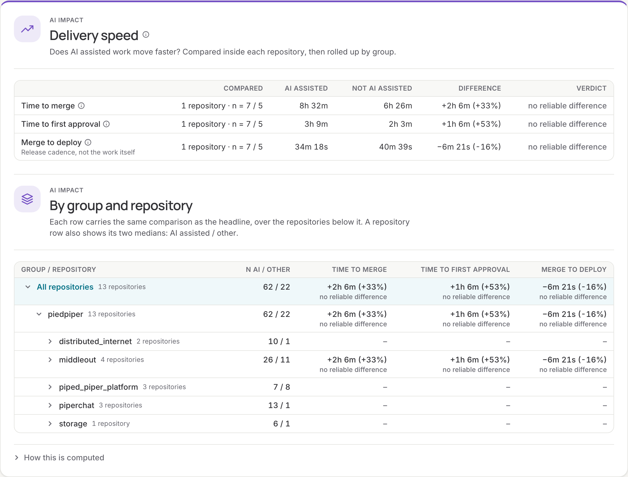Screen dimensions: 628x477
Task: Click the info icon beside Time to first approval
Action: pos(106,124)
